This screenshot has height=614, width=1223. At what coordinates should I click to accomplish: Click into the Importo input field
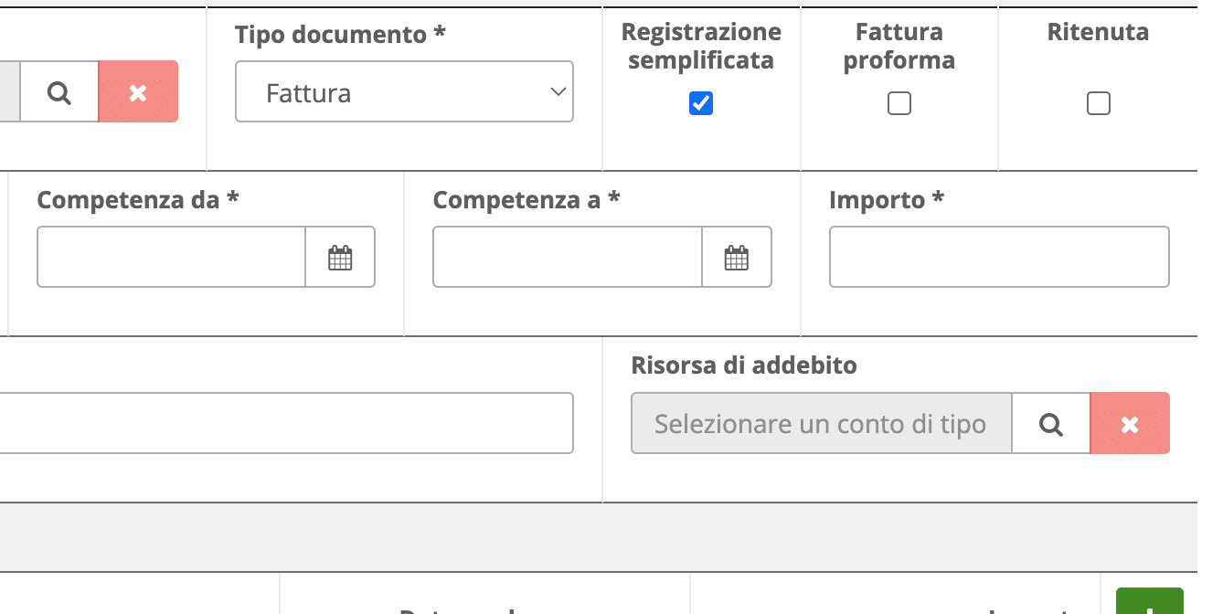pyautogui.click(x=999, y=257)
